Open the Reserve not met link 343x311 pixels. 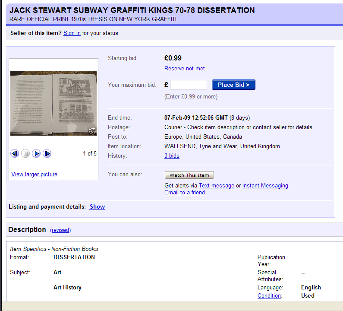click(184, 69)
